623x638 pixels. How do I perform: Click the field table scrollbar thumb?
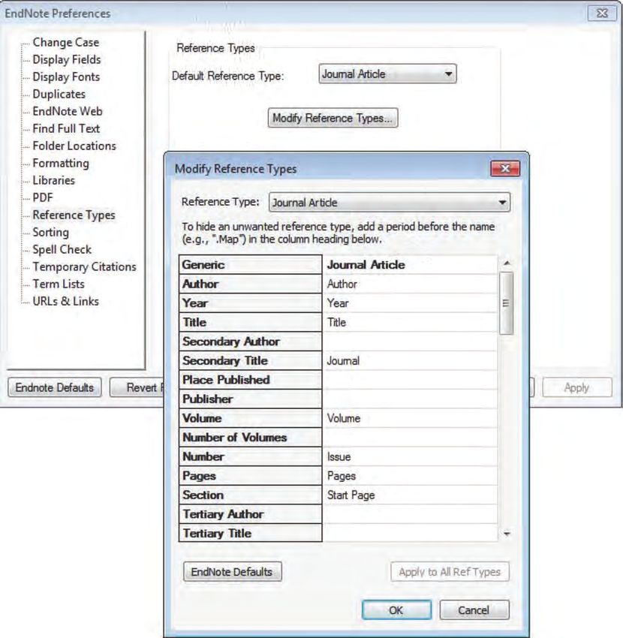506,303
